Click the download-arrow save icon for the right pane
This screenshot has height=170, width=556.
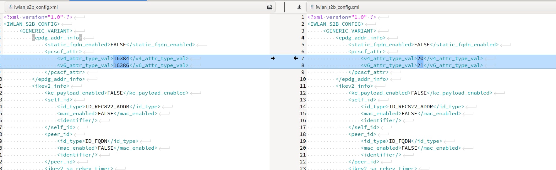click(299, 7)
